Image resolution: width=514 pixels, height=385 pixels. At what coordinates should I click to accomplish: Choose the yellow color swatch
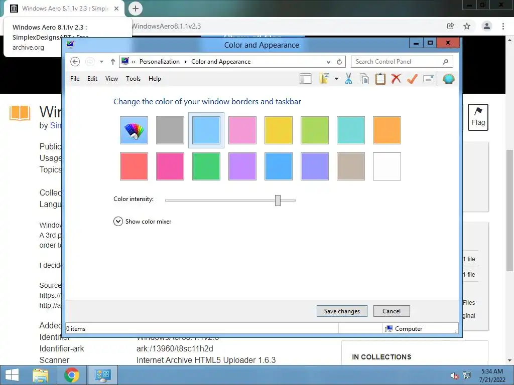pos(278,130)
